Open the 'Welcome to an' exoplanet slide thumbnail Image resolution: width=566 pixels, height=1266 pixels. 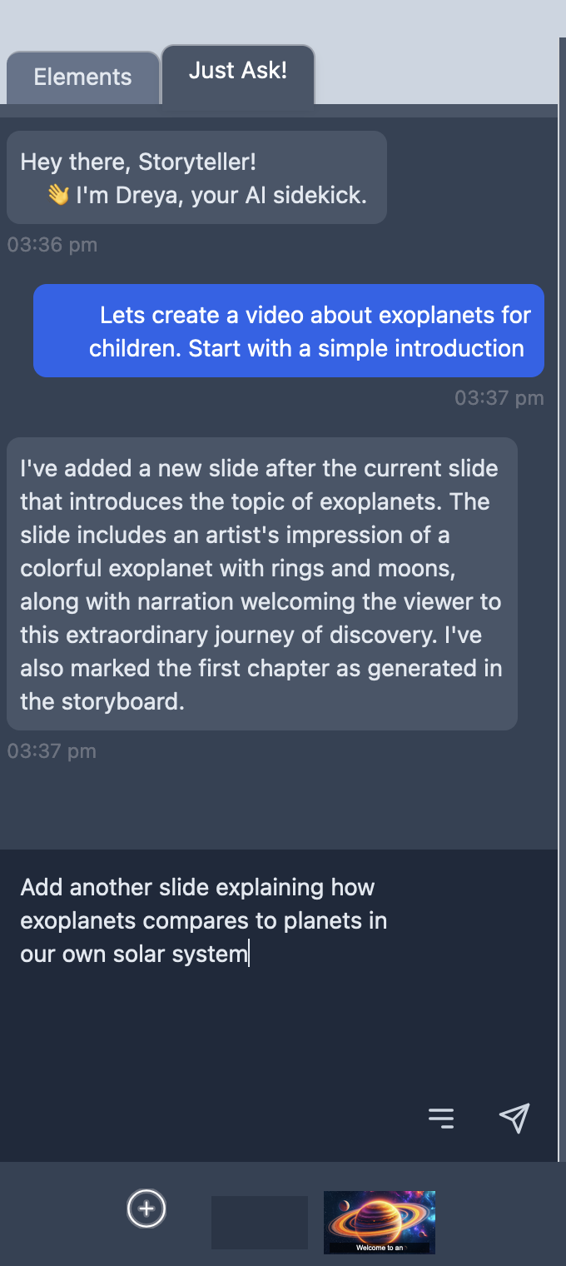click(379, 1222)
